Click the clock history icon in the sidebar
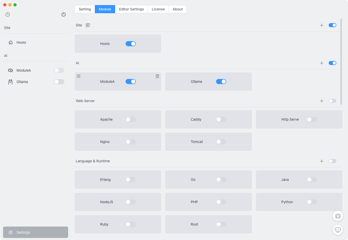 coord(8,14)
